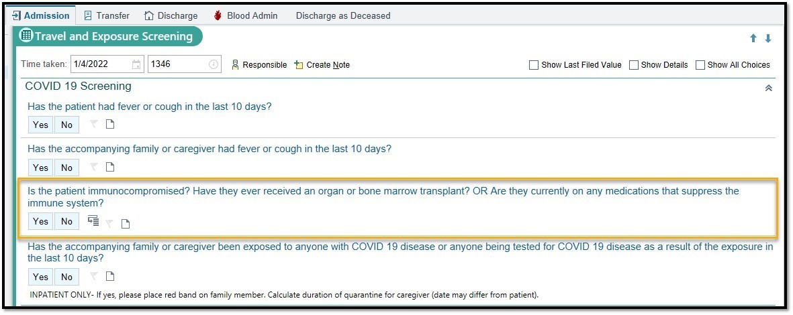Open the Transfer tab
Image resolution: width=793 pixels, height=315 pixels.
[107, 15]
